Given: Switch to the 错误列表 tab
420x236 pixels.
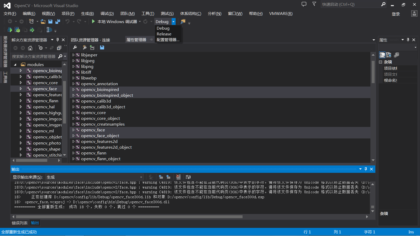Looking at the screenshot, I should click(x=20, y=223).
